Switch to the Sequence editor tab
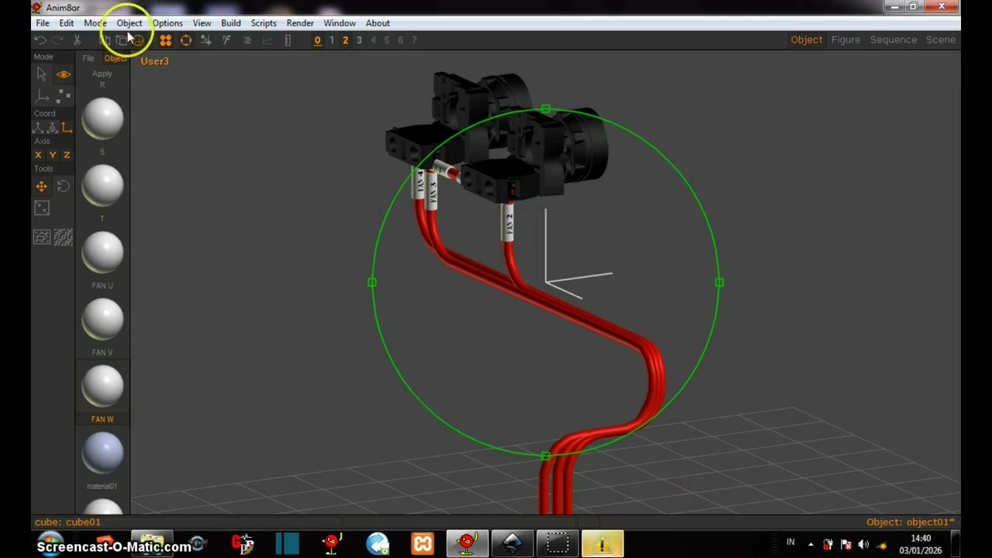Screen dimensions: 992x558 click(894, 40)
